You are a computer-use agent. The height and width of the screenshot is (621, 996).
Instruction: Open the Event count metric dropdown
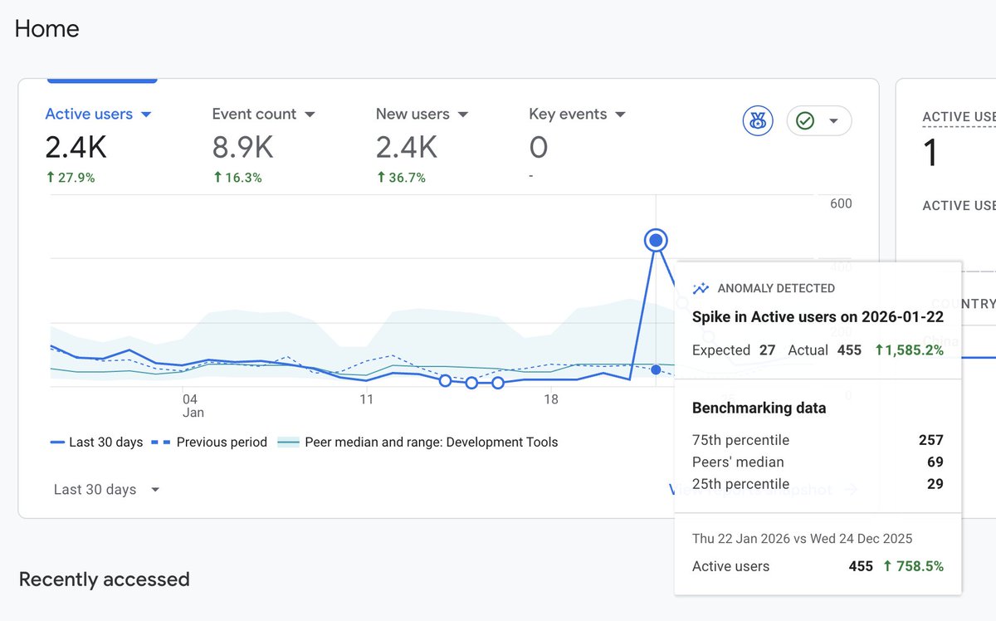click(x=264, y=114)
